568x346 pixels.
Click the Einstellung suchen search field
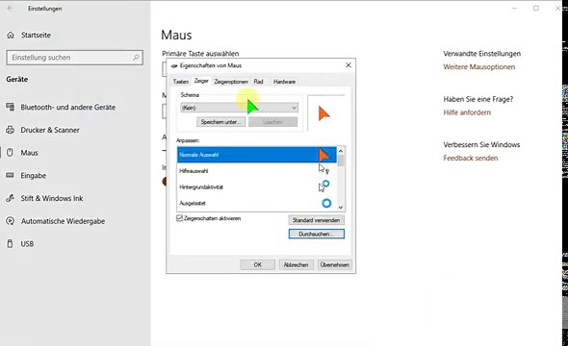pyautogui.click(x=75, y=58)
